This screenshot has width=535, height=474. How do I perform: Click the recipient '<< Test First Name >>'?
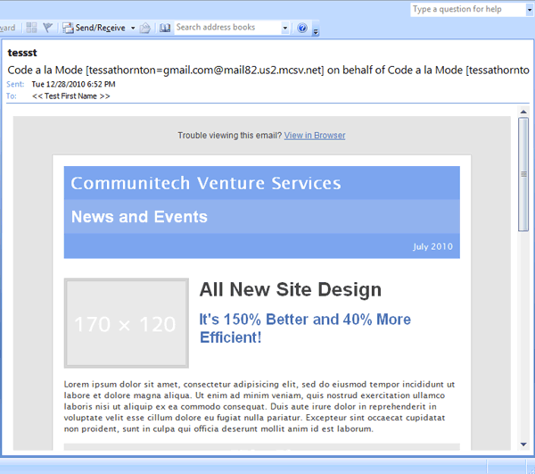pyautogui.click(x=71, y=96)
